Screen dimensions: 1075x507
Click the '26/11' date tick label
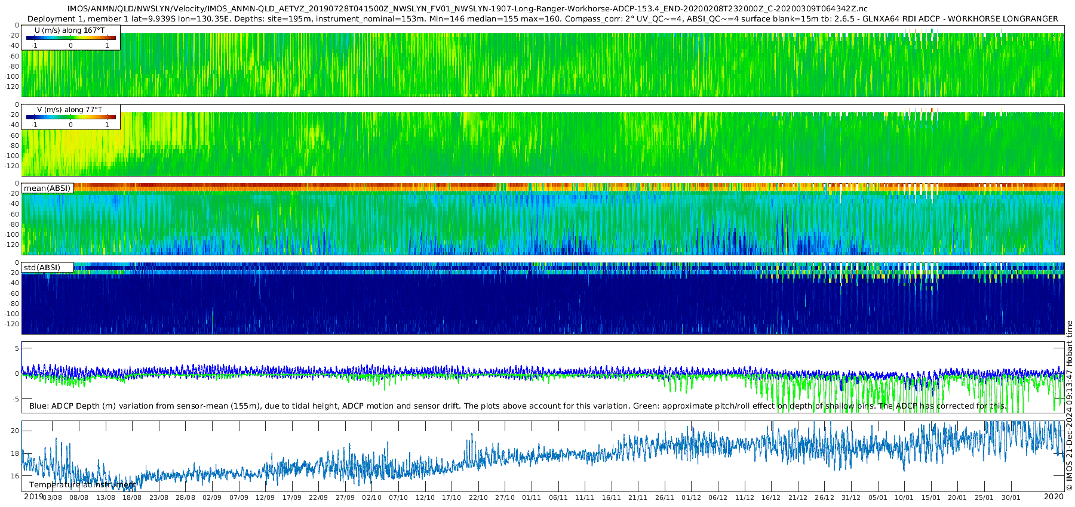point(665,497)
